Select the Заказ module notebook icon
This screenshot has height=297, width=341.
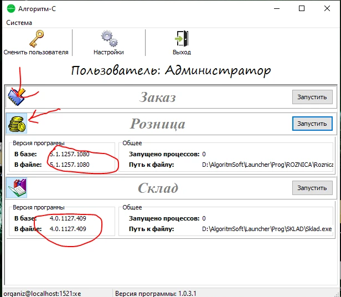click(16, 97)
